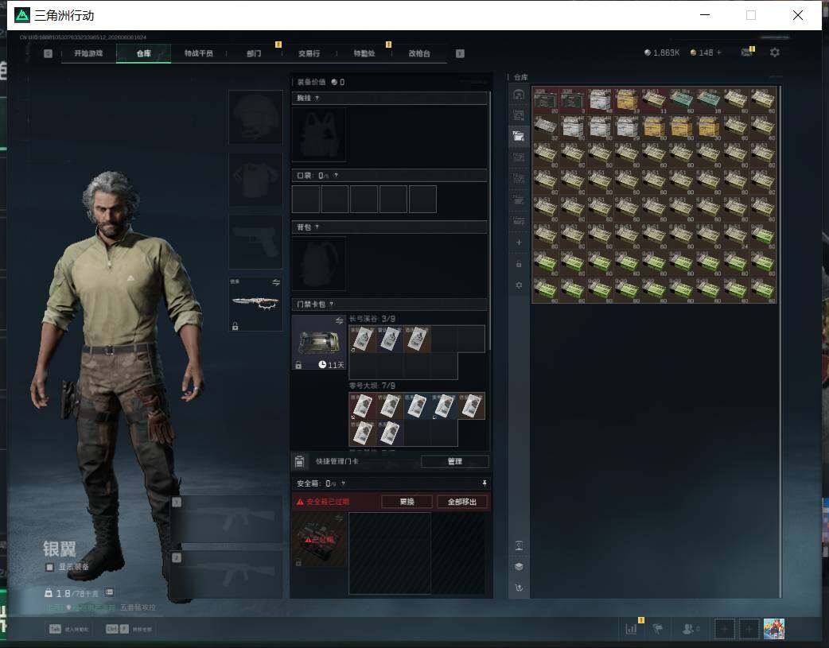Click the 更换 safe box button

407,502
